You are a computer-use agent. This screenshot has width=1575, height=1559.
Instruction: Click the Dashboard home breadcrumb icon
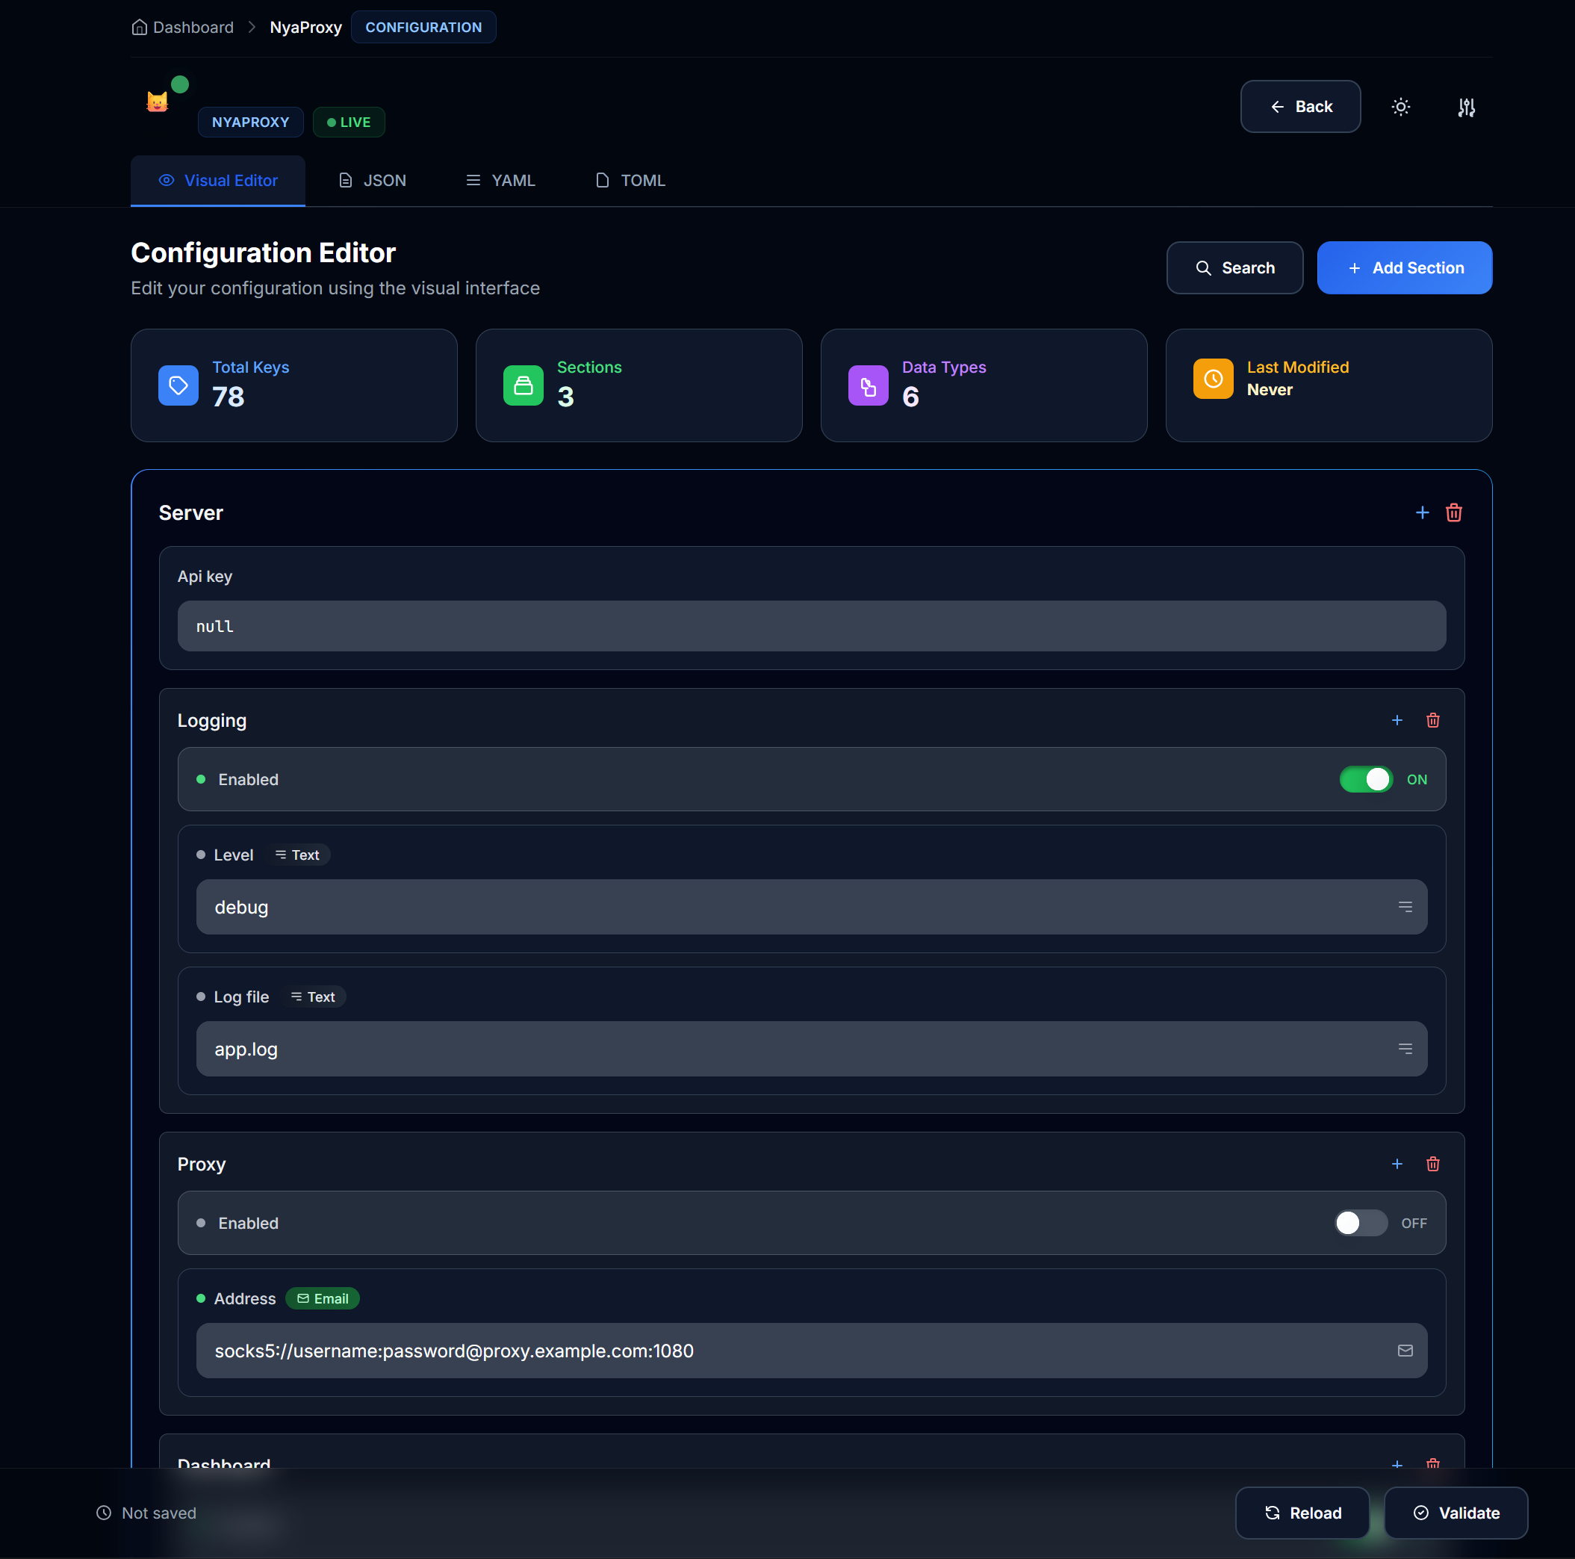[x=140, y=27]
